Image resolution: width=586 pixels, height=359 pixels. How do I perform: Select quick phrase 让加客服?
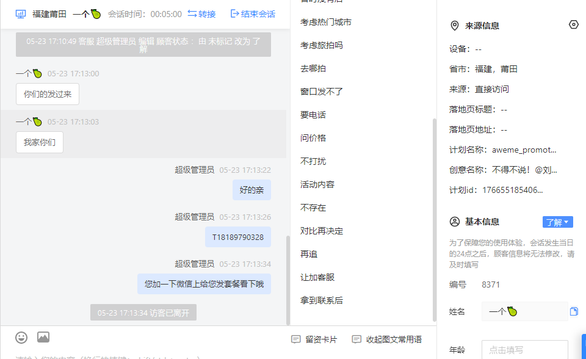coord(317,277)
